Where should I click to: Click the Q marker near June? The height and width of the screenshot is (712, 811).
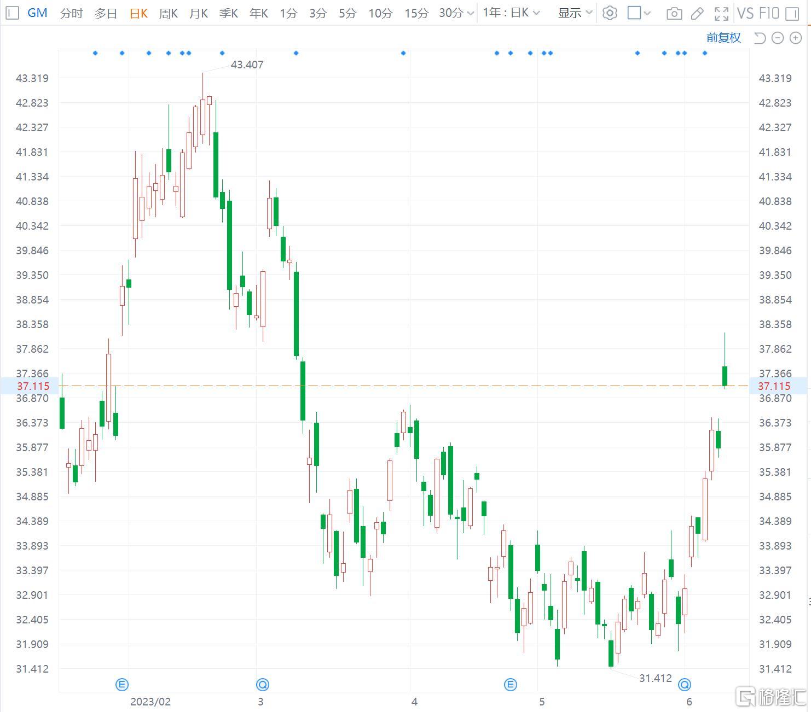click(x=685, y=684)
